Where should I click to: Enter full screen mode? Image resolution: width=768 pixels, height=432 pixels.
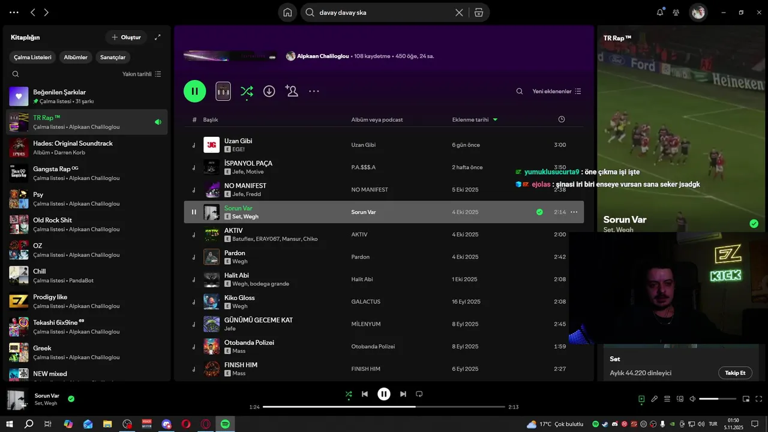(759, 399)
